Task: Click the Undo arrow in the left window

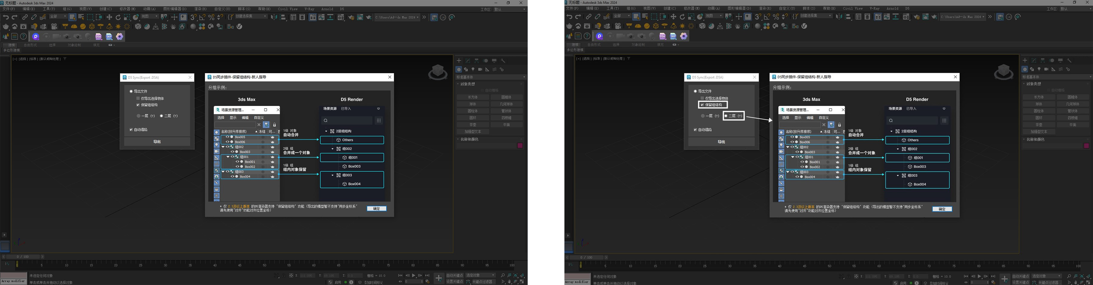Action: pyautogui.click(x=5, y=17)
